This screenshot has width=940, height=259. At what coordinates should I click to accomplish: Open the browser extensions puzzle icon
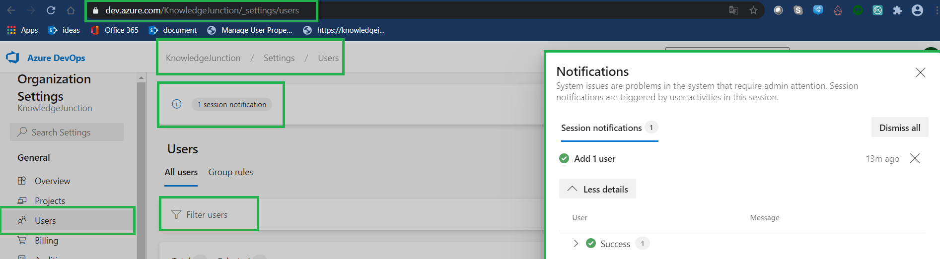(x=897, y=10)
